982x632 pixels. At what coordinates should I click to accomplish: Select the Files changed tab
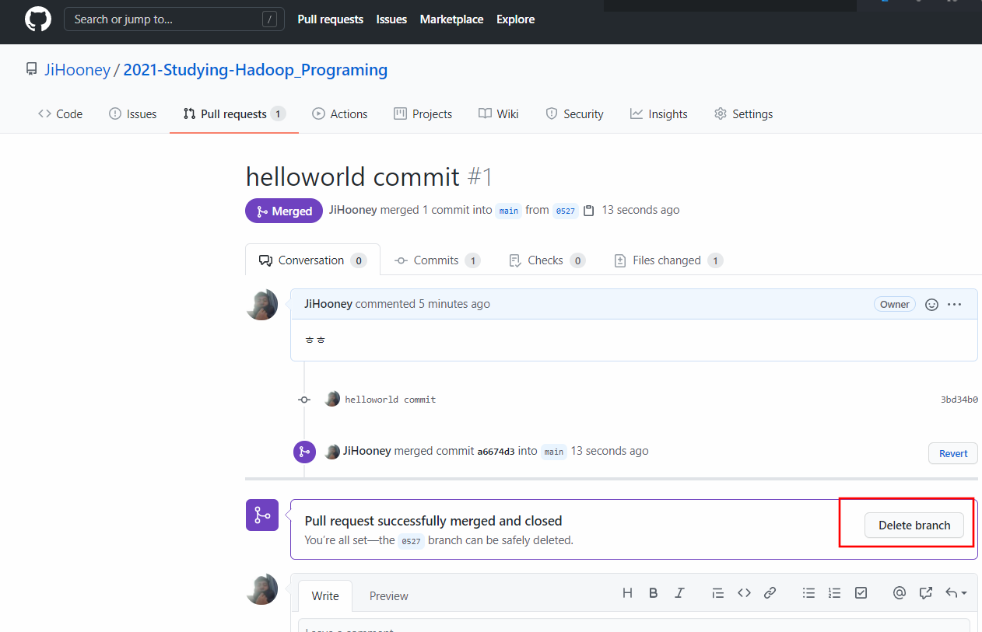click(x=668, y=260)
